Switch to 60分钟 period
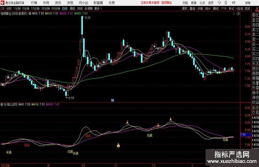This screenshot has width=259, height=167. point(56,9)
